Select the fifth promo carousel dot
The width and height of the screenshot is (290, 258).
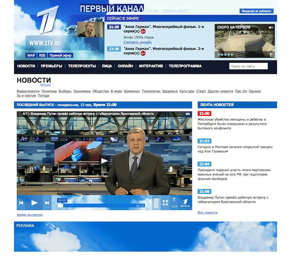pos(232,55)
